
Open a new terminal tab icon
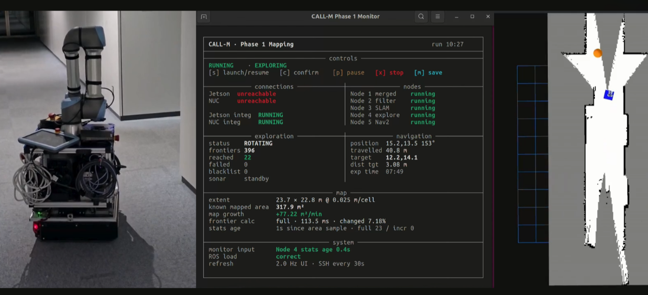[204, 17]
